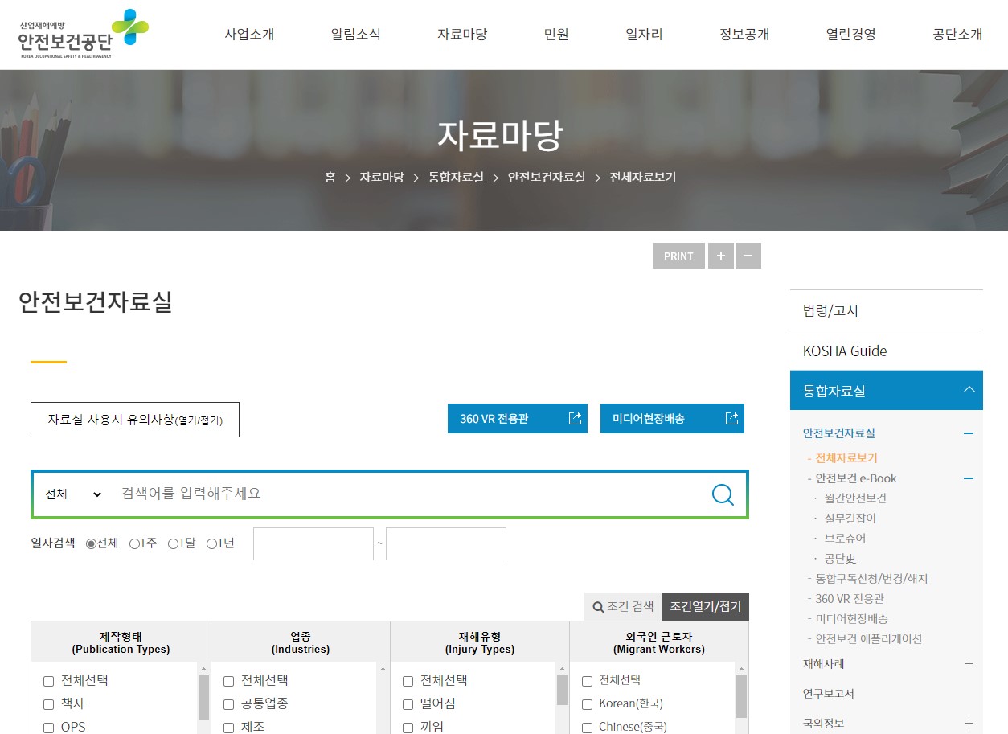1008x734 pixels.
Task: Check the 떨어짐 injury type checkbox
Action: [408, 704]
